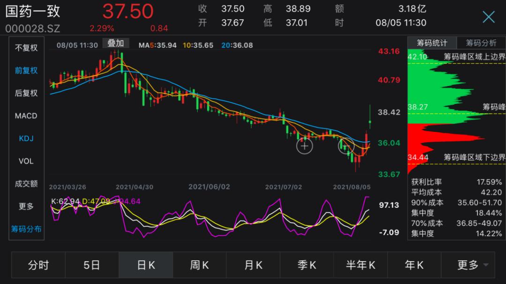Switch to 季K quarterly candlestick view
Viewport: 506px width, 284px height.
(307, 265)
